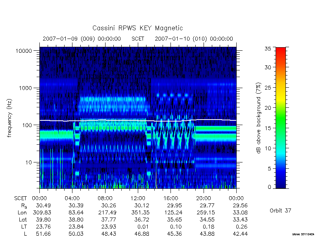Click the 08:00 time tick label
This screenshot has height=236, width=315.
click(x=105, y=199)
